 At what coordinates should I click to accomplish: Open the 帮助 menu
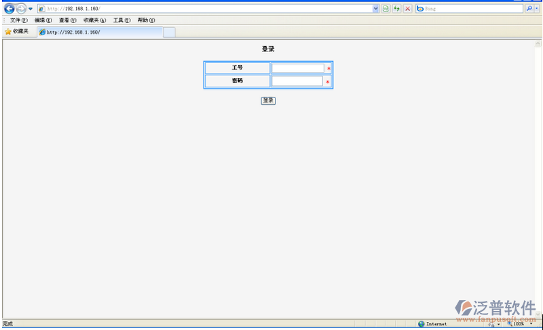pyautogui.click(x=146, y=20)
